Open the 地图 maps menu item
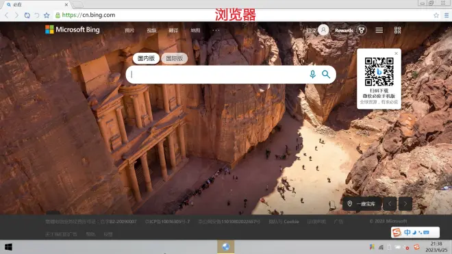 pyautogui.click(x=195, y=30)
